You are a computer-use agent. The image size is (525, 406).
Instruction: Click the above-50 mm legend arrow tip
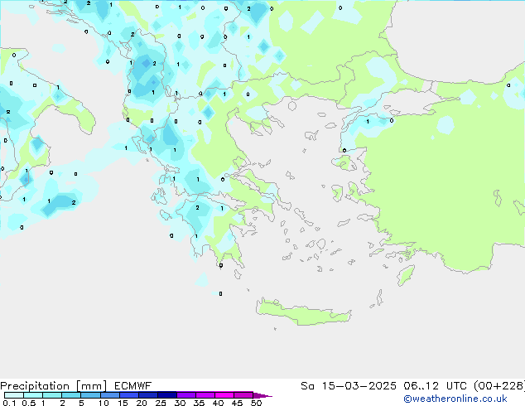coord(262,395)
